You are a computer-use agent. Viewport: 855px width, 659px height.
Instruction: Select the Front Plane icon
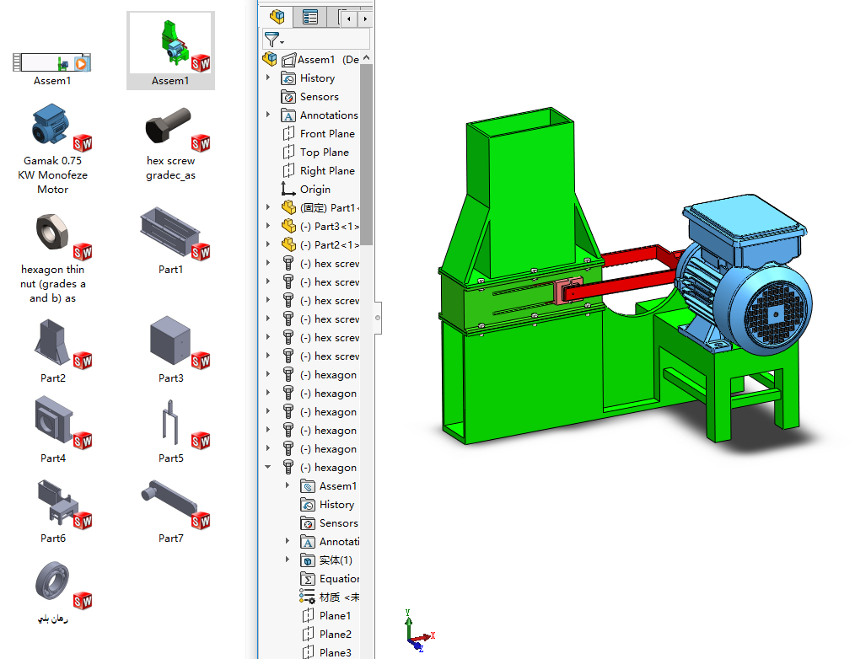coord(288,133)
